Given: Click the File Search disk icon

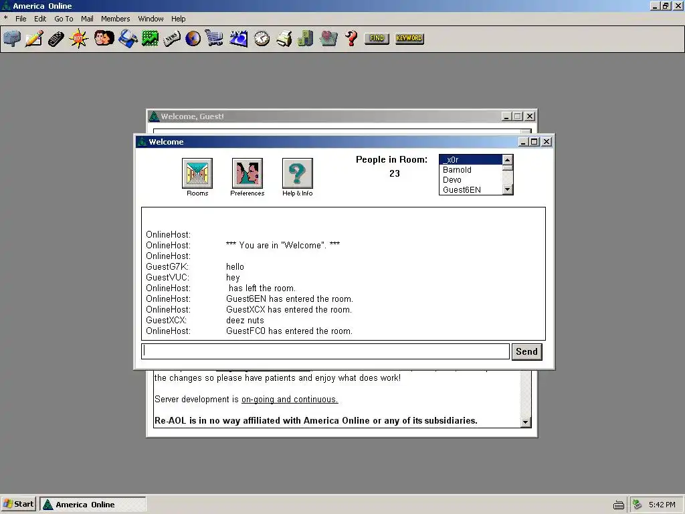Looking at the screenshot, I should click(x=128, y=38).
